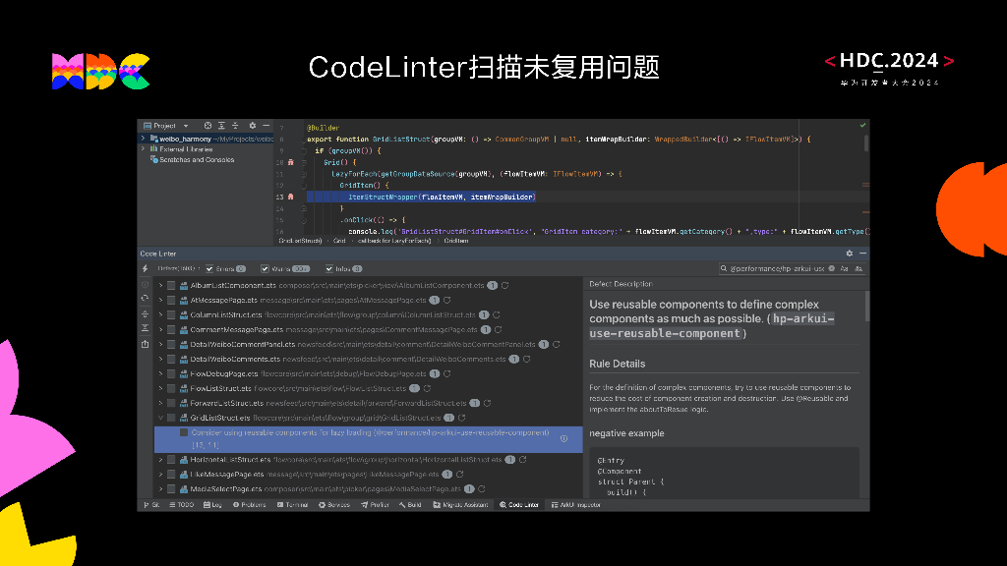
Task: Collapse all items in the Project panel
Action: pyautogui.click(x=236, y=125)
